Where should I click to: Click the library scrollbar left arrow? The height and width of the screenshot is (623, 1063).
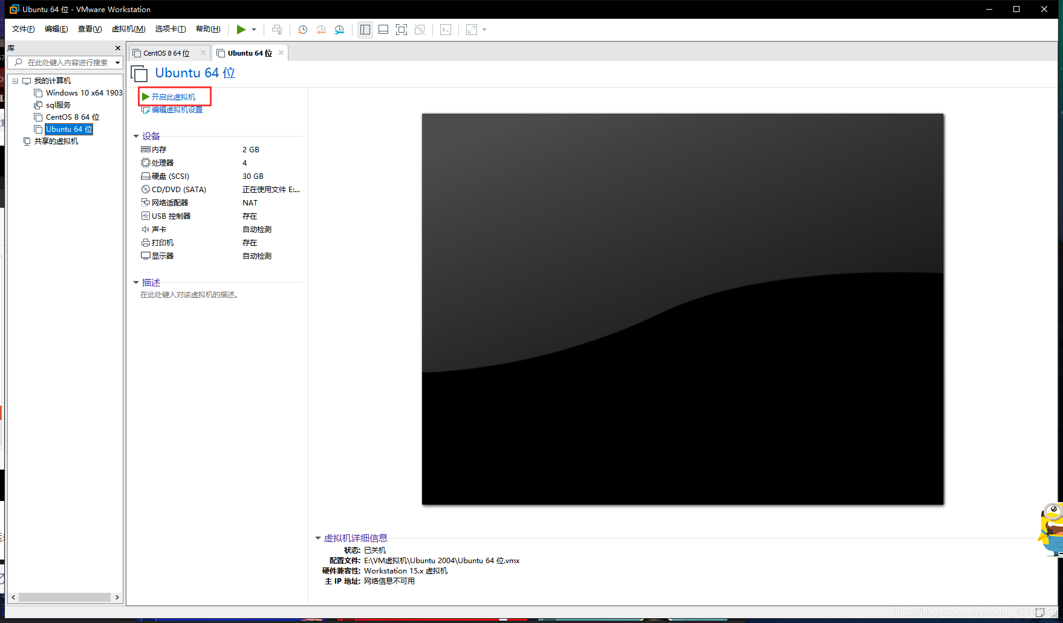tap(13, 597)
